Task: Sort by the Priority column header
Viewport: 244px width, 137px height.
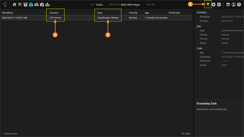Action: (x=133, y=13)
